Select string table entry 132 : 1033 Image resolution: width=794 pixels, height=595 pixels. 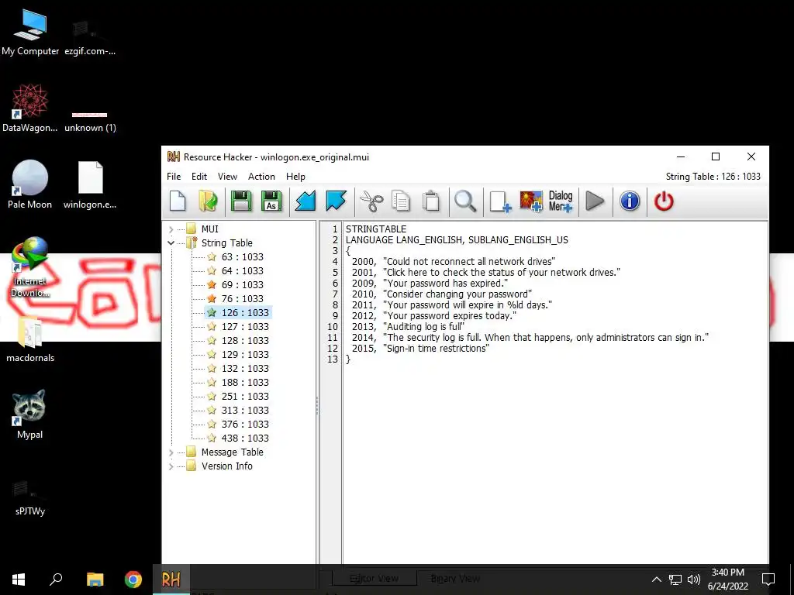245,368
